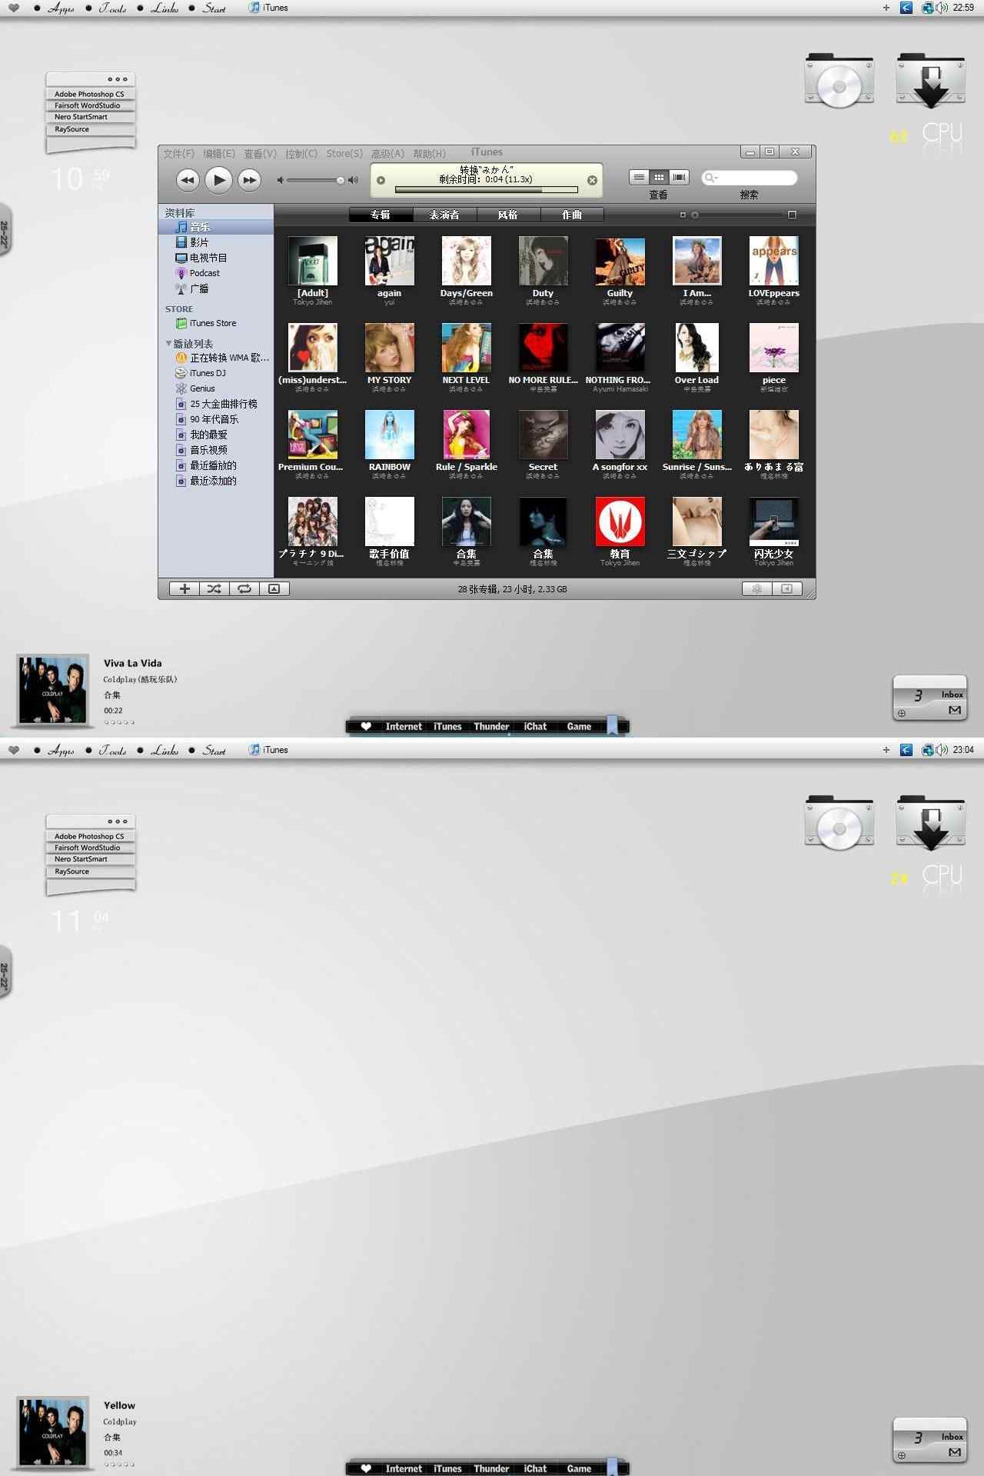Screen dimensions: 984x1476
Task: Switch to the 风格 tab
Action: tap(508, 215)
